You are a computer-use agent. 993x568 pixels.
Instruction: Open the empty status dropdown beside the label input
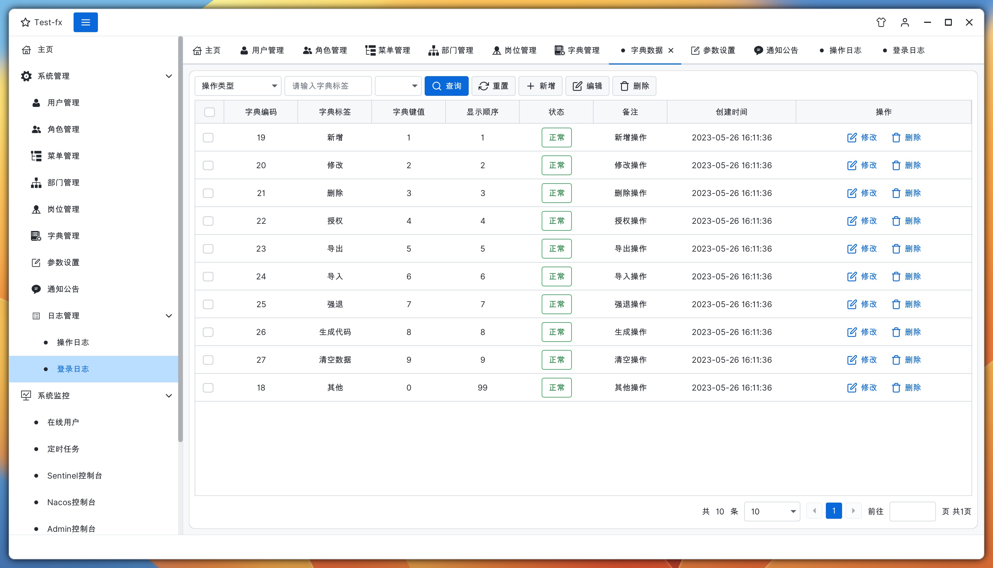(x=398, y=86)
